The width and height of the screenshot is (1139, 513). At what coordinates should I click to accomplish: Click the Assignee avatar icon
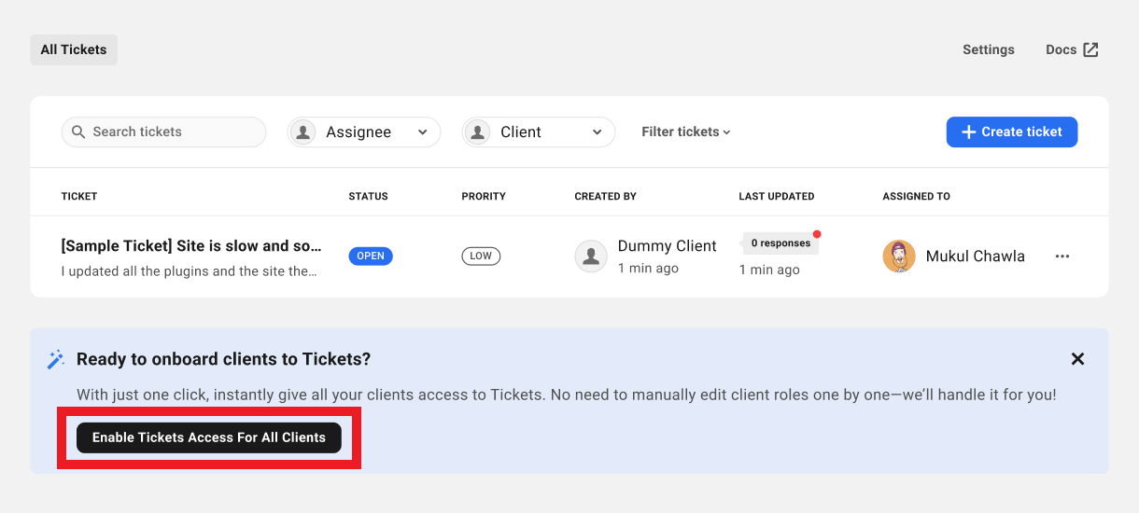pos(303,132)
